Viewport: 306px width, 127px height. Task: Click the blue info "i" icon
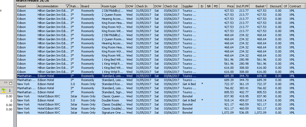10,90
